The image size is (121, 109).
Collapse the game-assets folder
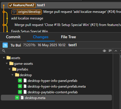pos(7,63)
